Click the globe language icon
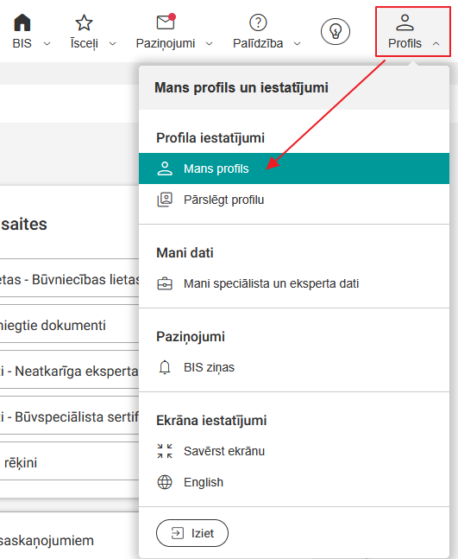Screen dimensions: 458x559 click(165, 482)
